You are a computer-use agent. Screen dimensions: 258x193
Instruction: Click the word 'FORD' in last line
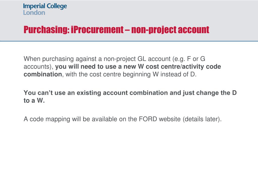[148, 119]
